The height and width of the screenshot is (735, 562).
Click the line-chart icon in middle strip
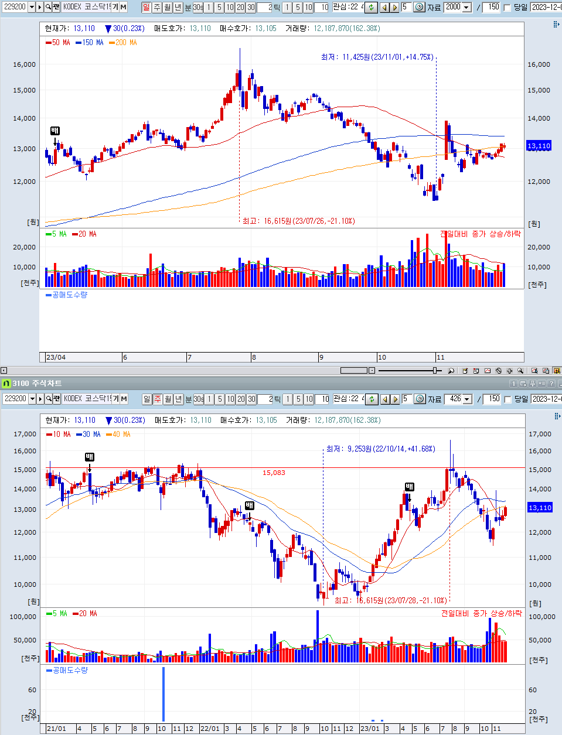(x=488, y=370)
